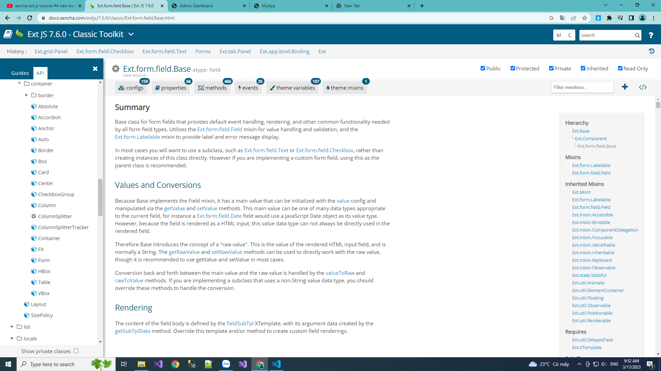Close the navigation tree panel
This screenshot has width=661, height=371.
pos(95,69)
